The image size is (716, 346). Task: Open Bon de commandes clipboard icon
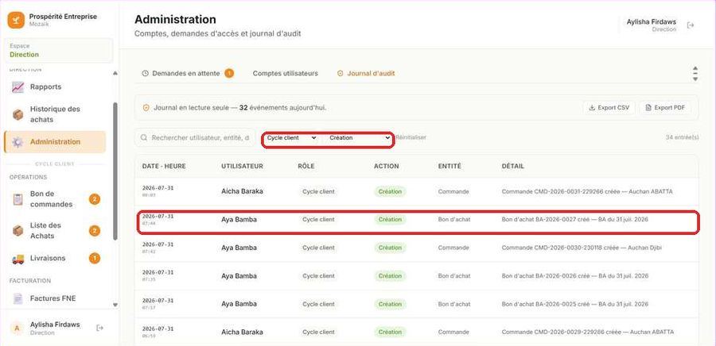pyautogui.click(x=18, y=199)
